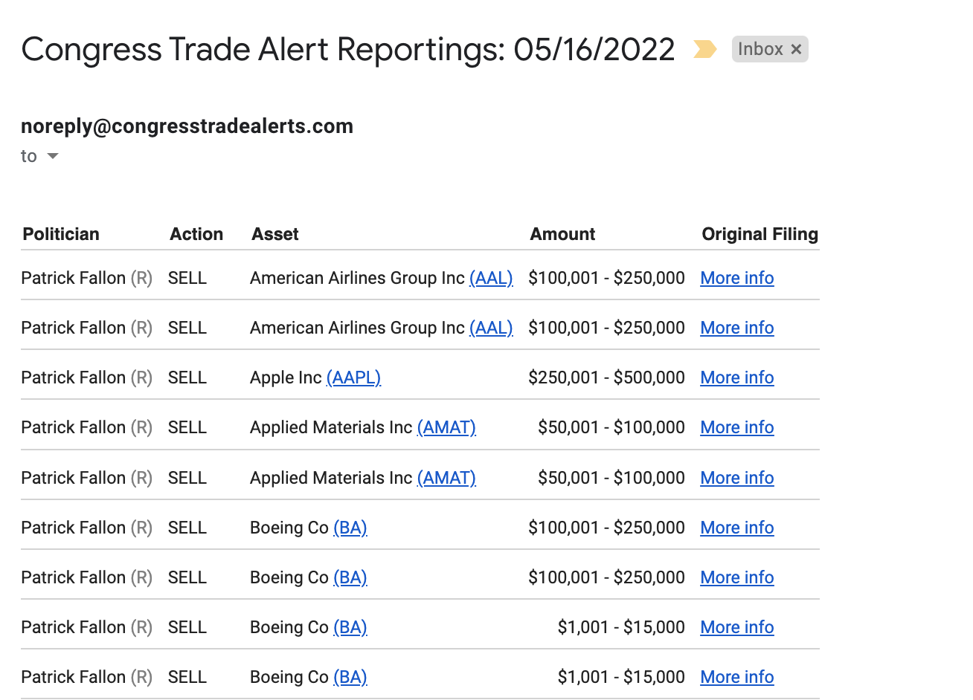
Task: Open More info for first American Airlines row
Action: click(737, 278)
